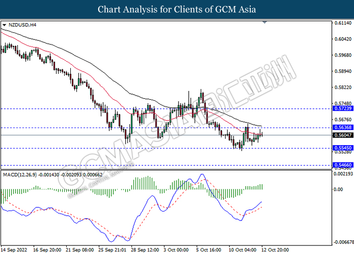Click the 28 Sep 12:00 time label
The image size is (354, 253).
[x=145, y=250]
